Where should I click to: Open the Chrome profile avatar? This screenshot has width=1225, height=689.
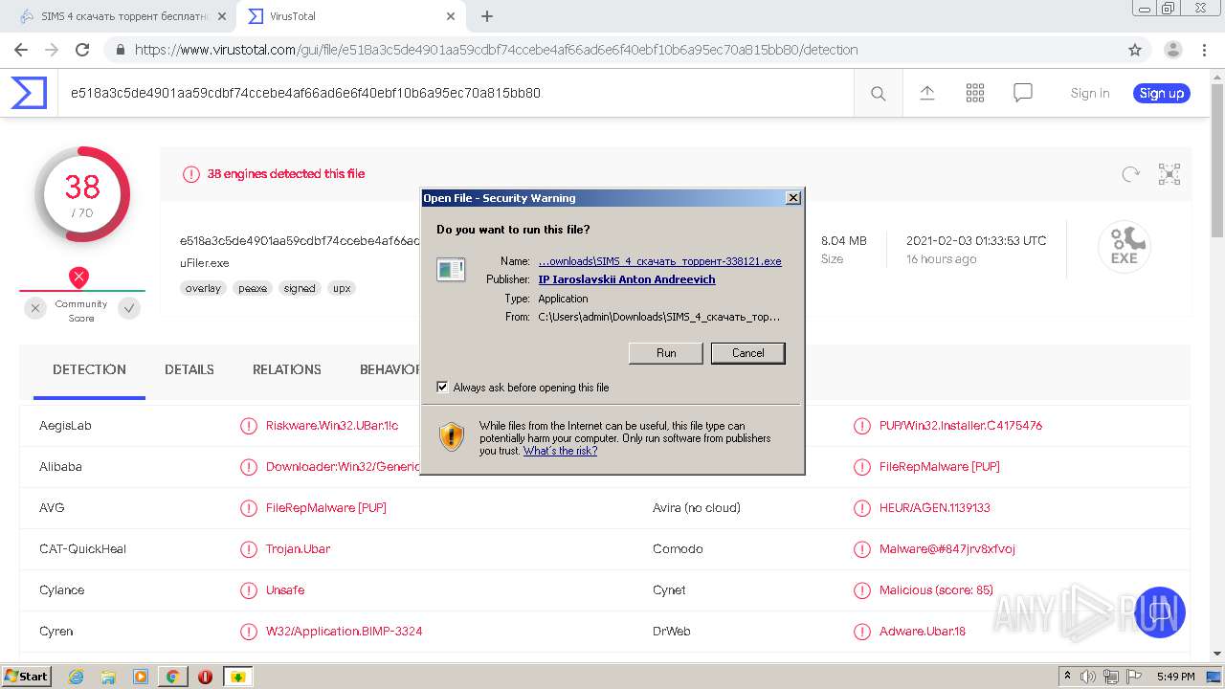tap(1172, 50)
